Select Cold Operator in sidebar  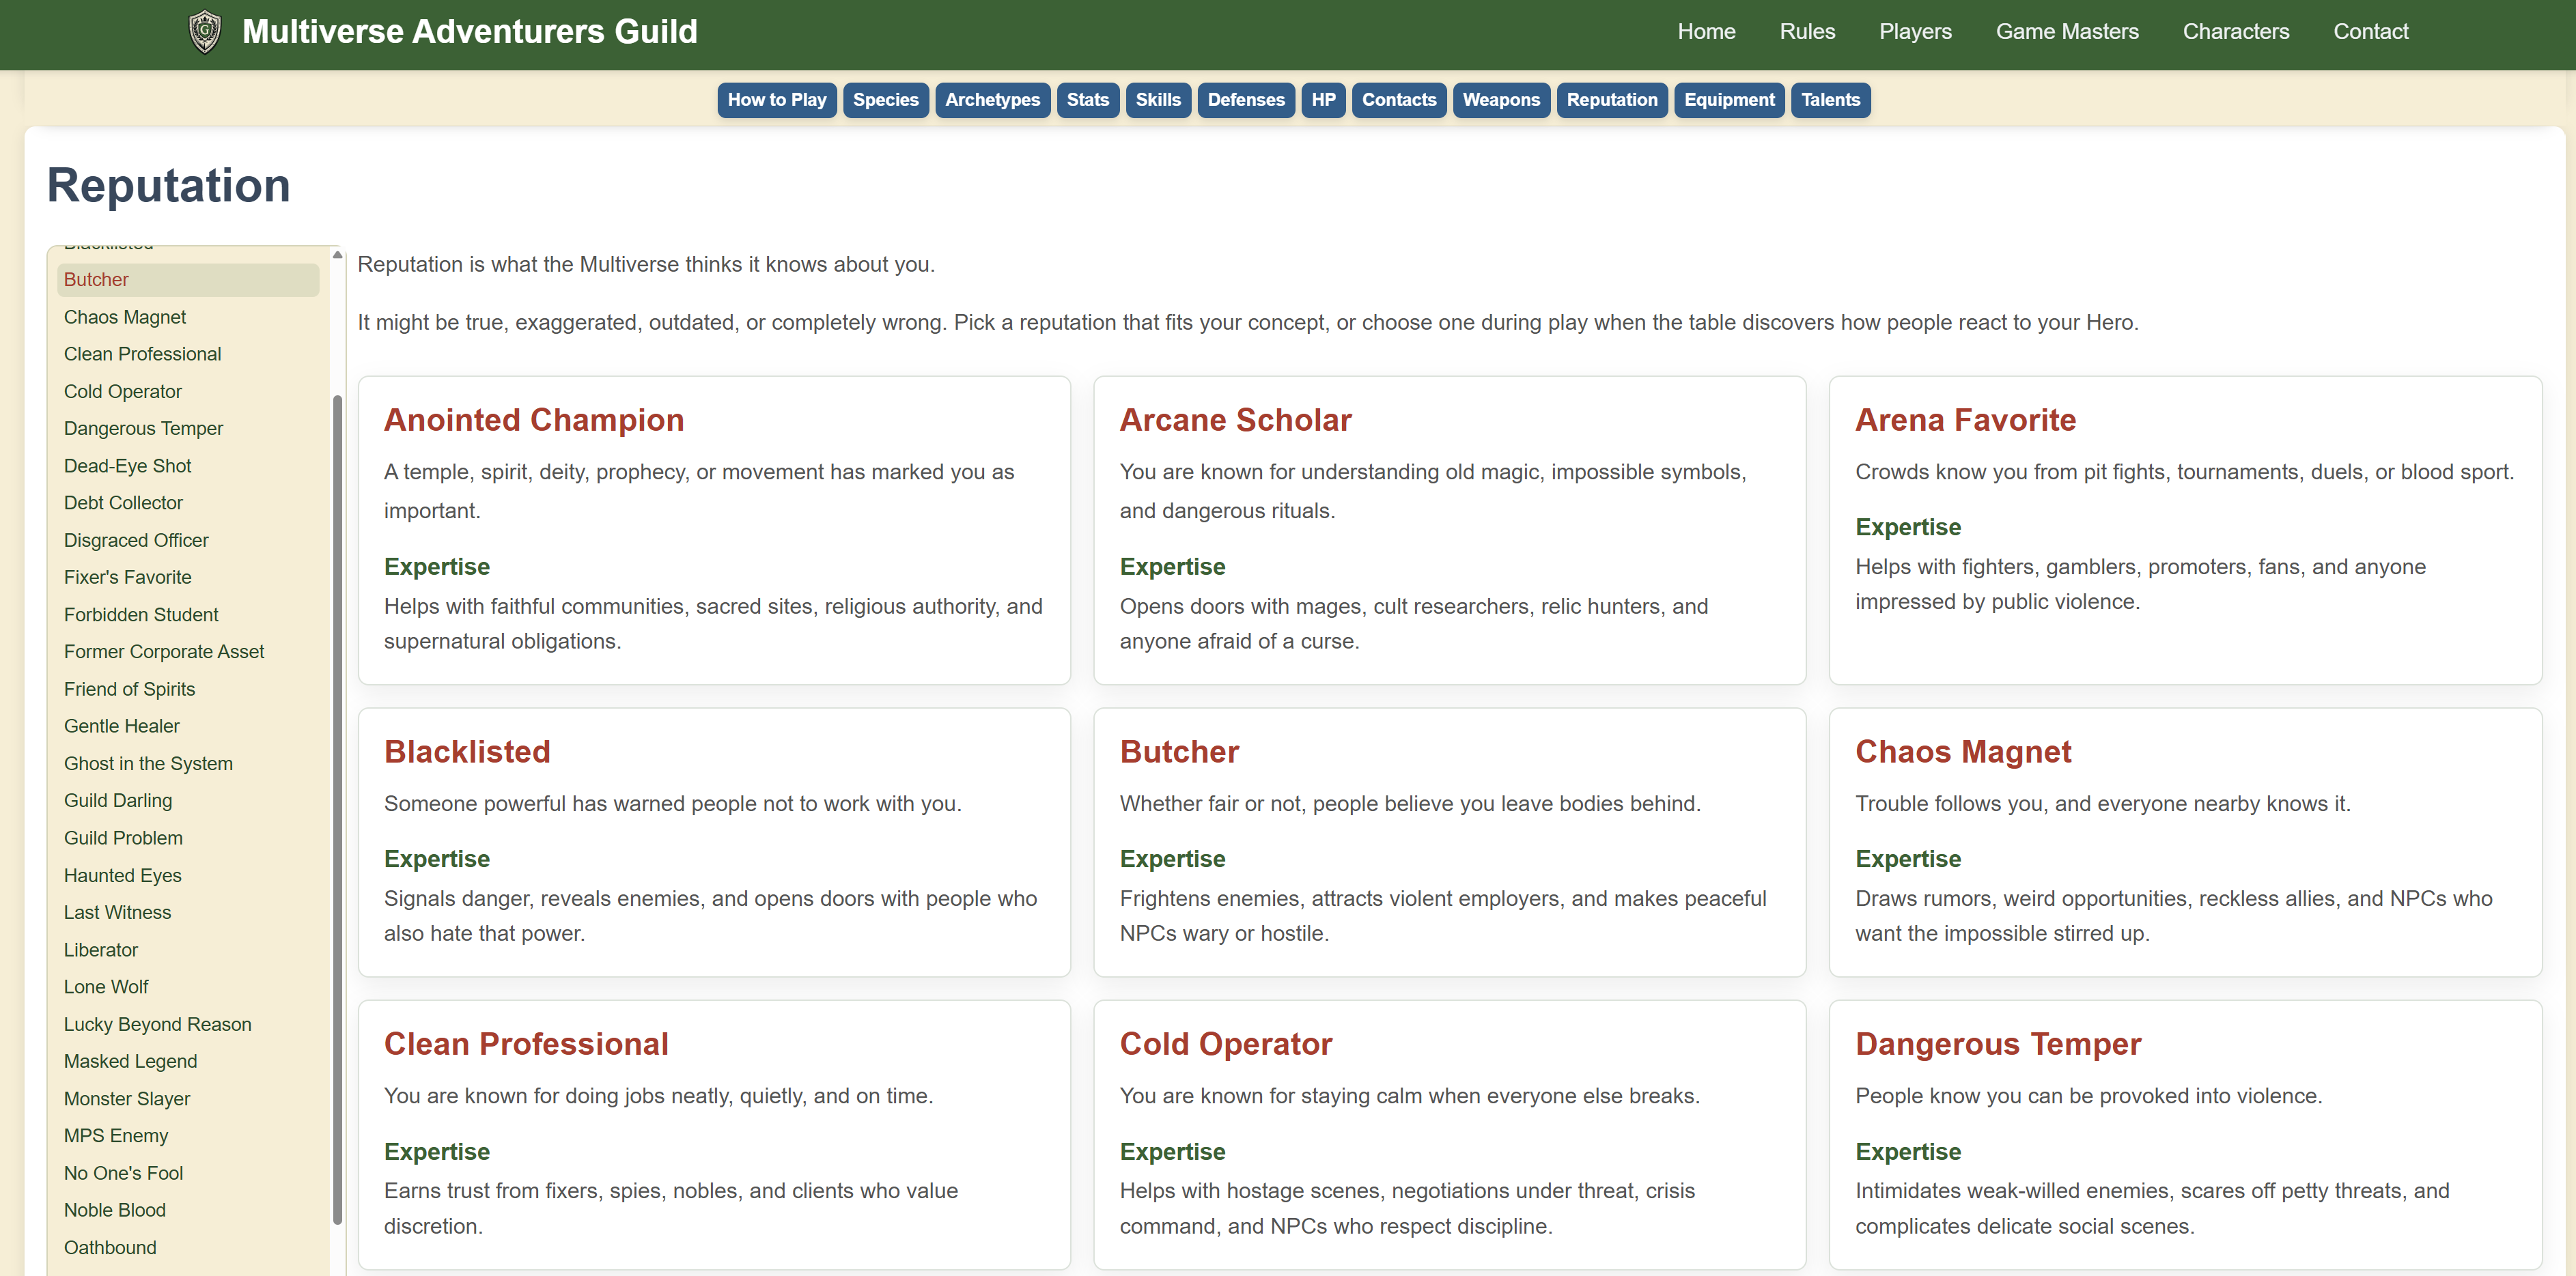tap(188, 392)
